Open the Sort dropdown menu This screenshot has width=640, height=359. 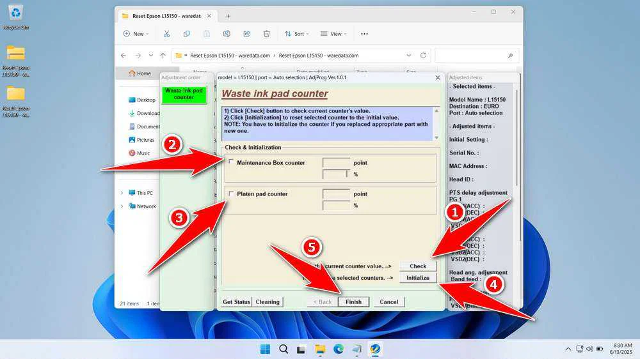pyautogui.click(x=296, y=34)
